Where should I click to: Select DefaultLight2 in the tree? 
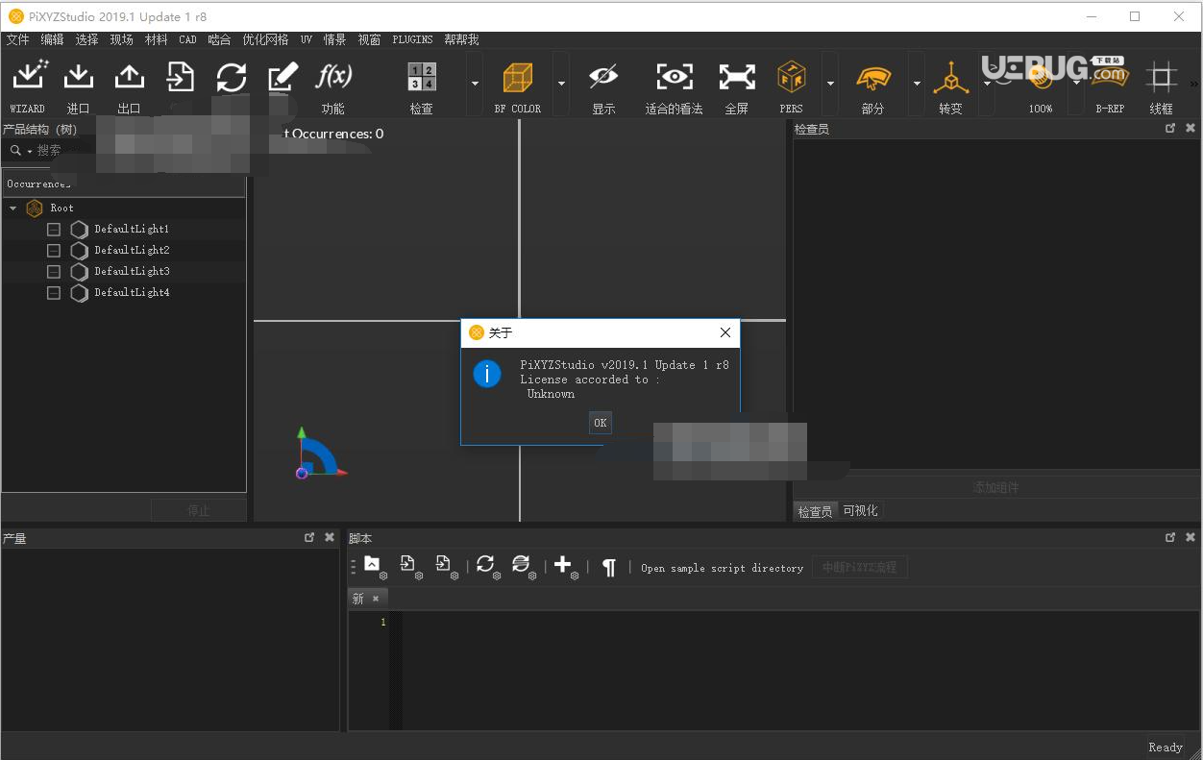point(132,251)
